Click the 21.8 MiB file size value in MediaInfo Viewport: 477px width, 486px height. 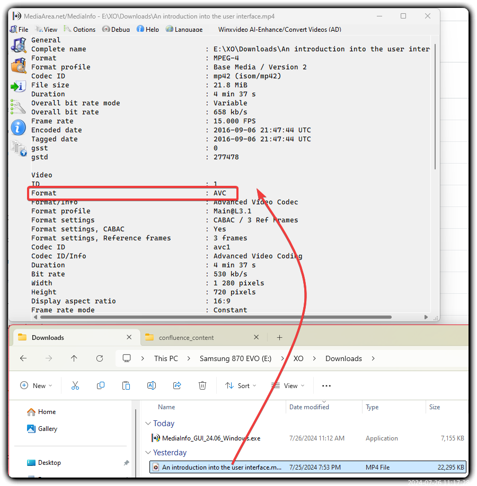231,85
